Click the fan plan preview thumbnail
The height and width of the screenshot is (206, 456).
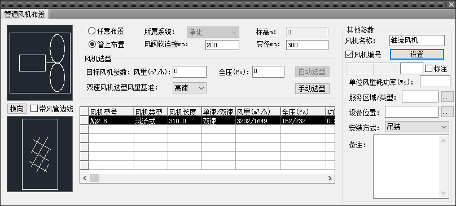coord(40,62)
